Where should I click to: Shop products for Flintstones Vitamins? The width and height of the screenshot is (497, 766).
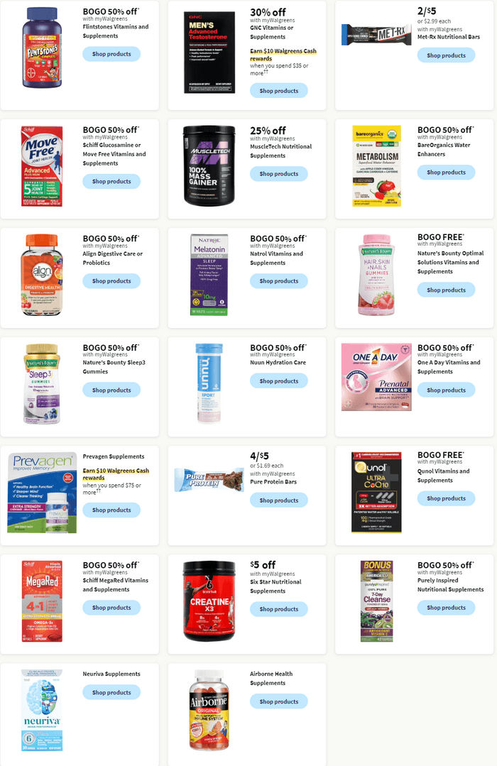tap(111, 54)
